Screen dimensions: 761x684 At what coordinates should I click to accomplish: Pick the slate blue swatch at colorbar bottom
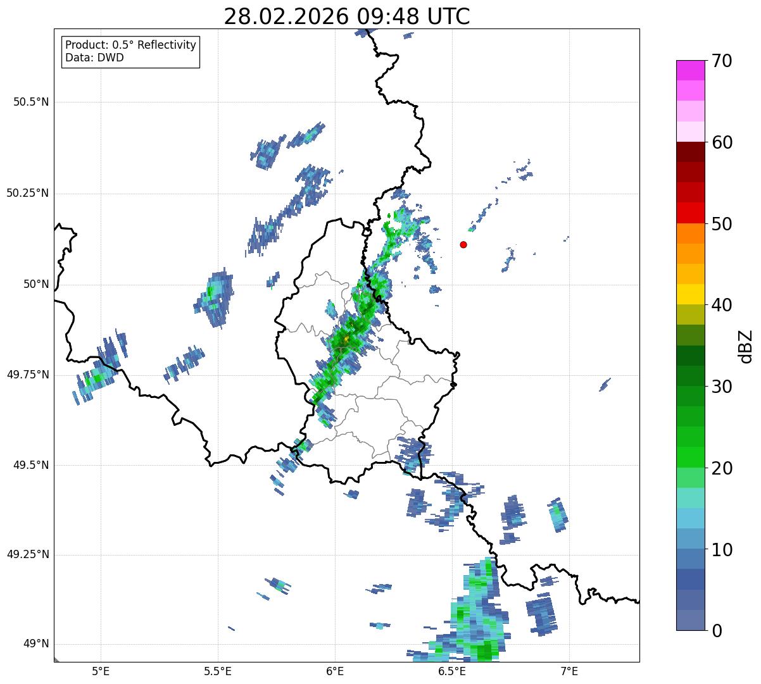(690, 620)
